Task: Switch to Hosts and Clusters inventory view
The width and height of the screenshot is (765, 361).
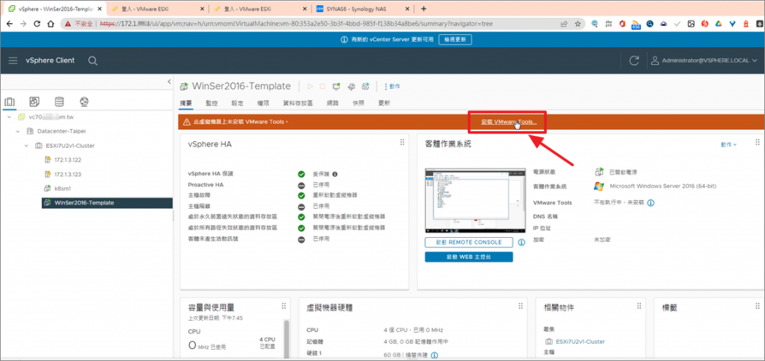Action: click(9, 102)
